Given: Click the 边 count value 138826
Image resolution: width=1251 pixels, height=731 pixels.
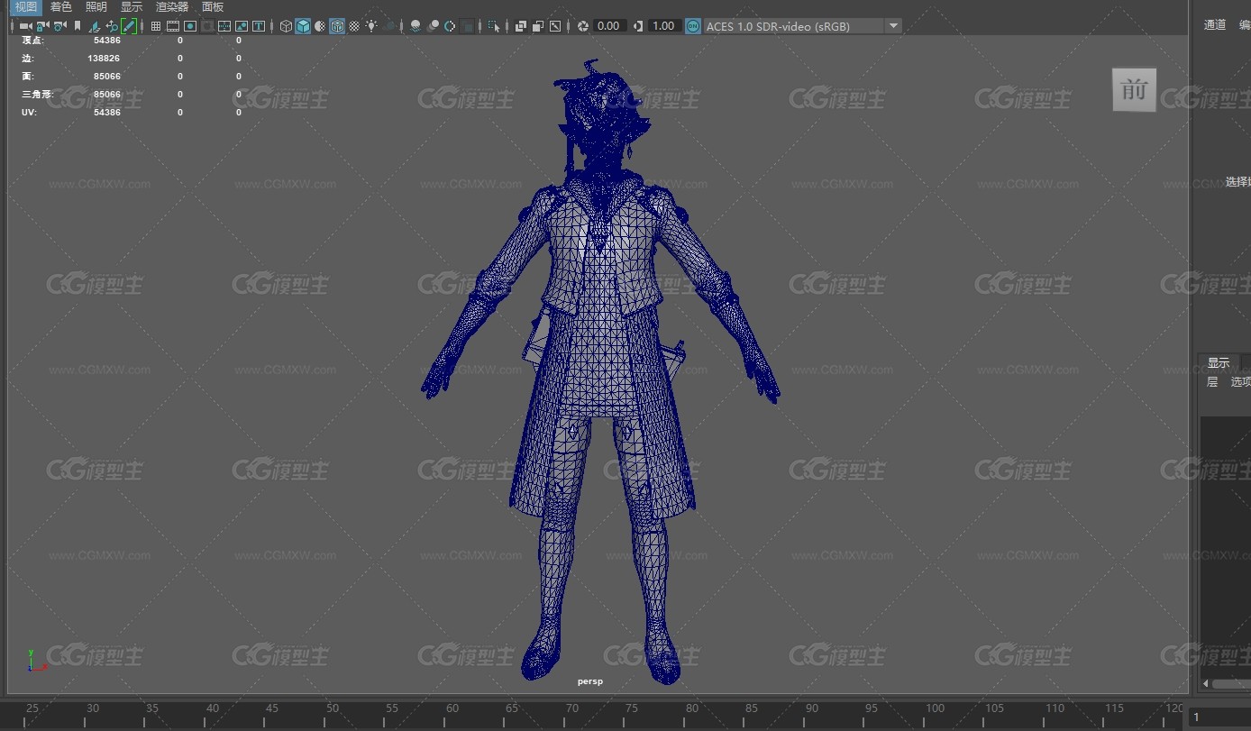Looking at the screenshot, I should pyautogui.click(x=104, y=59).
